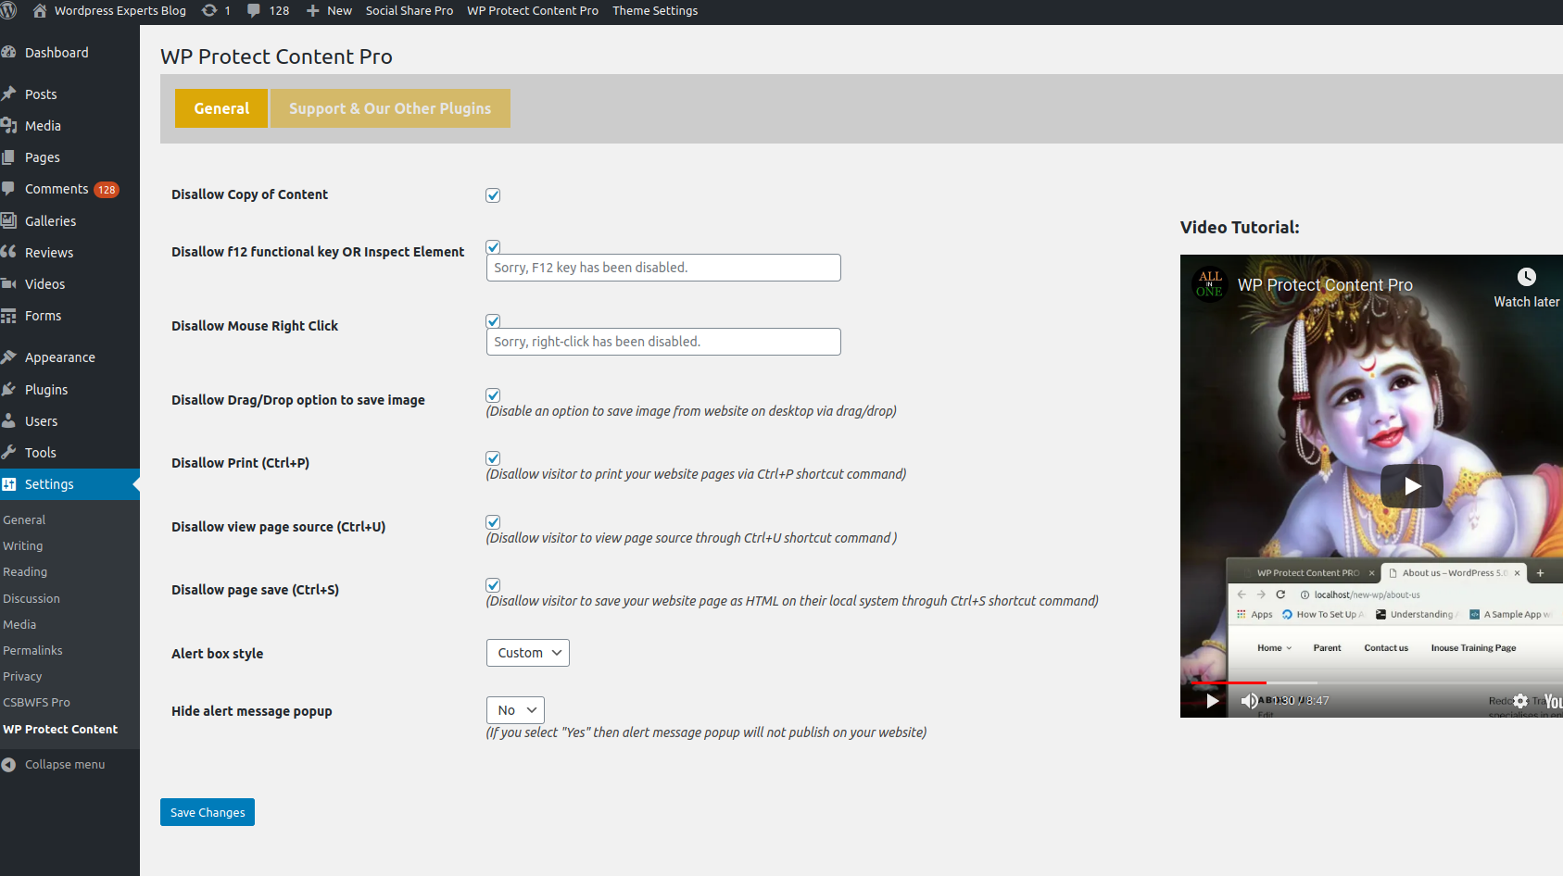Toggle Disallow Drag/Drop save image checkbox
This screenshot has height=876, width=1563.
pyautogui.click(x=493, y=395)
